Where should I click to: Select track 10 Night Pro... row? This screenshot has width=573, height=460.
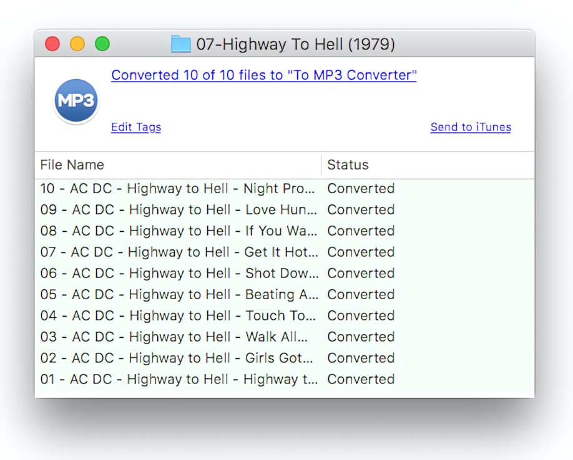coord(285,189)
